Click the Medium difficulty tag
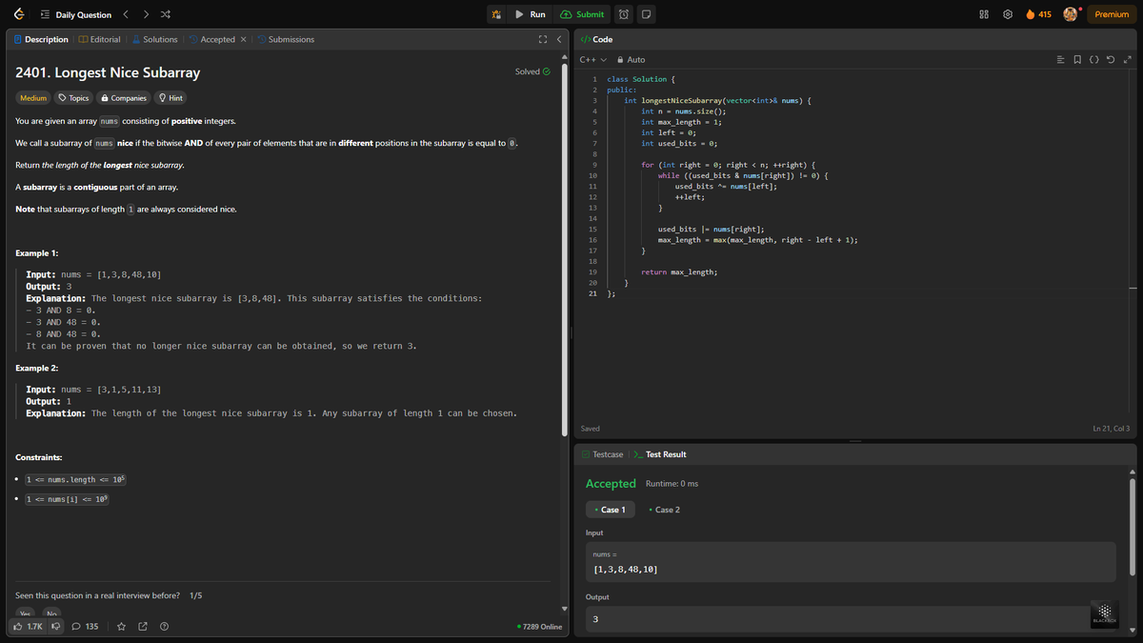The height and width of the screenshot is (643, 1143). click(33, 98)
